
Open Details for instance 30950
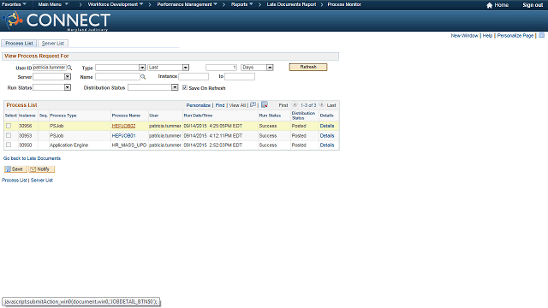pos(327,145)
